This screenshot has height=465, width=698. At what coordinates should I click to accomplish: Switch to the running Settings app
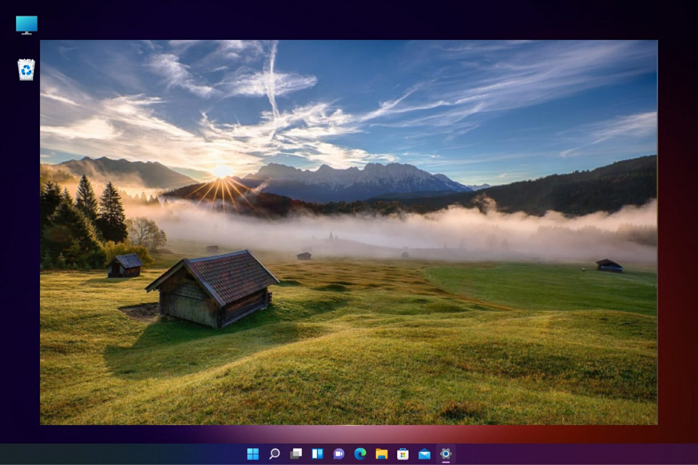point(446,454)
